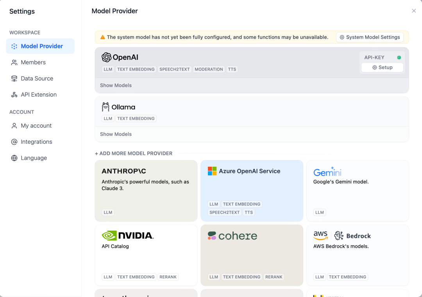The width and height of the screenshot is (422, 297).
Task: Open the Model Provider settings section
Action: point(40,46)
